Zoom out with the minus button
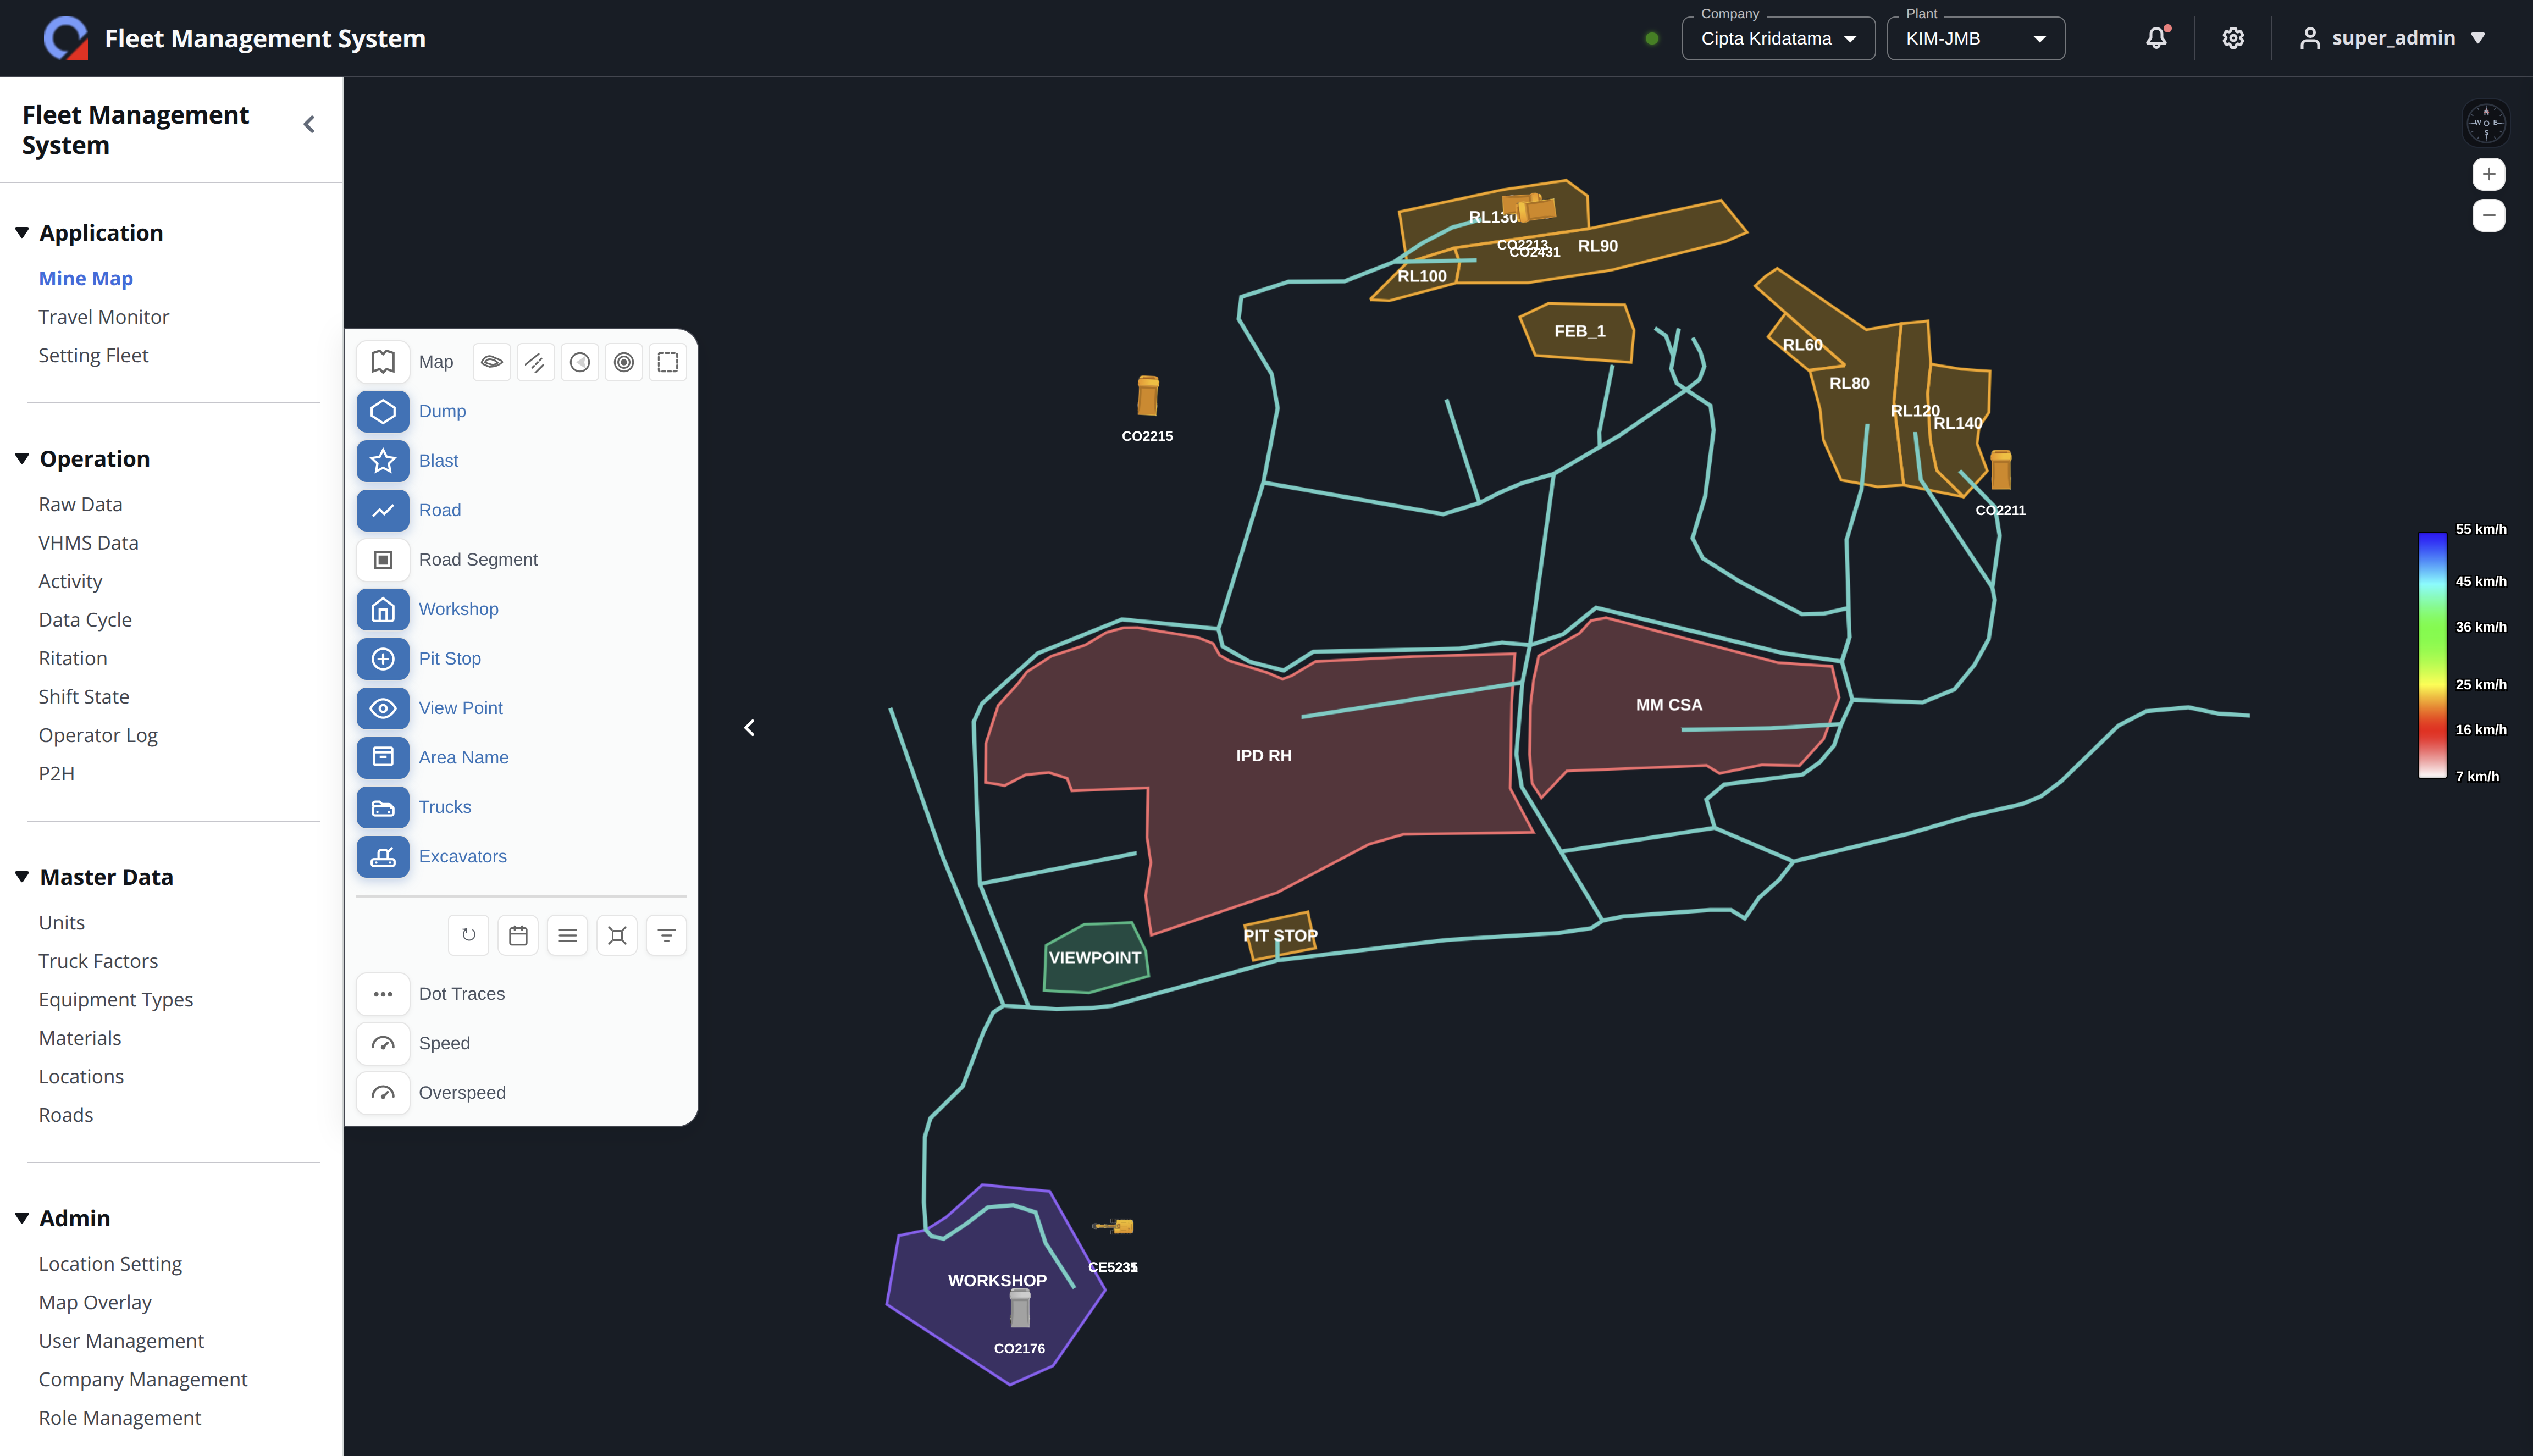This screenshot has height=1456, width=2533. click(x=2488, y=215)
